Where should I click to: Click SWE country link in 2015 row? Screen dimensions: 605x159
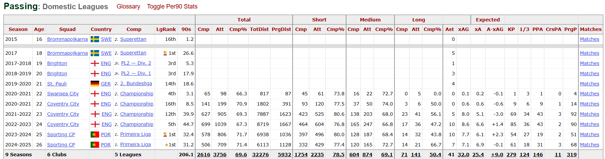106,39
